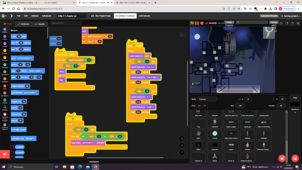Zoom out the code workspace

click(182, 145)
